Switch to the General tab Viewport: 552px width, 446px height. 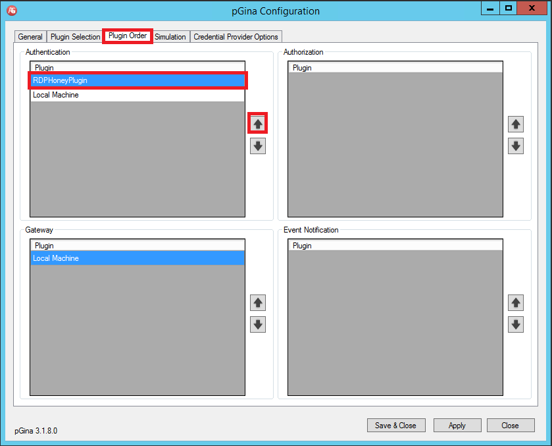[30, 37]
